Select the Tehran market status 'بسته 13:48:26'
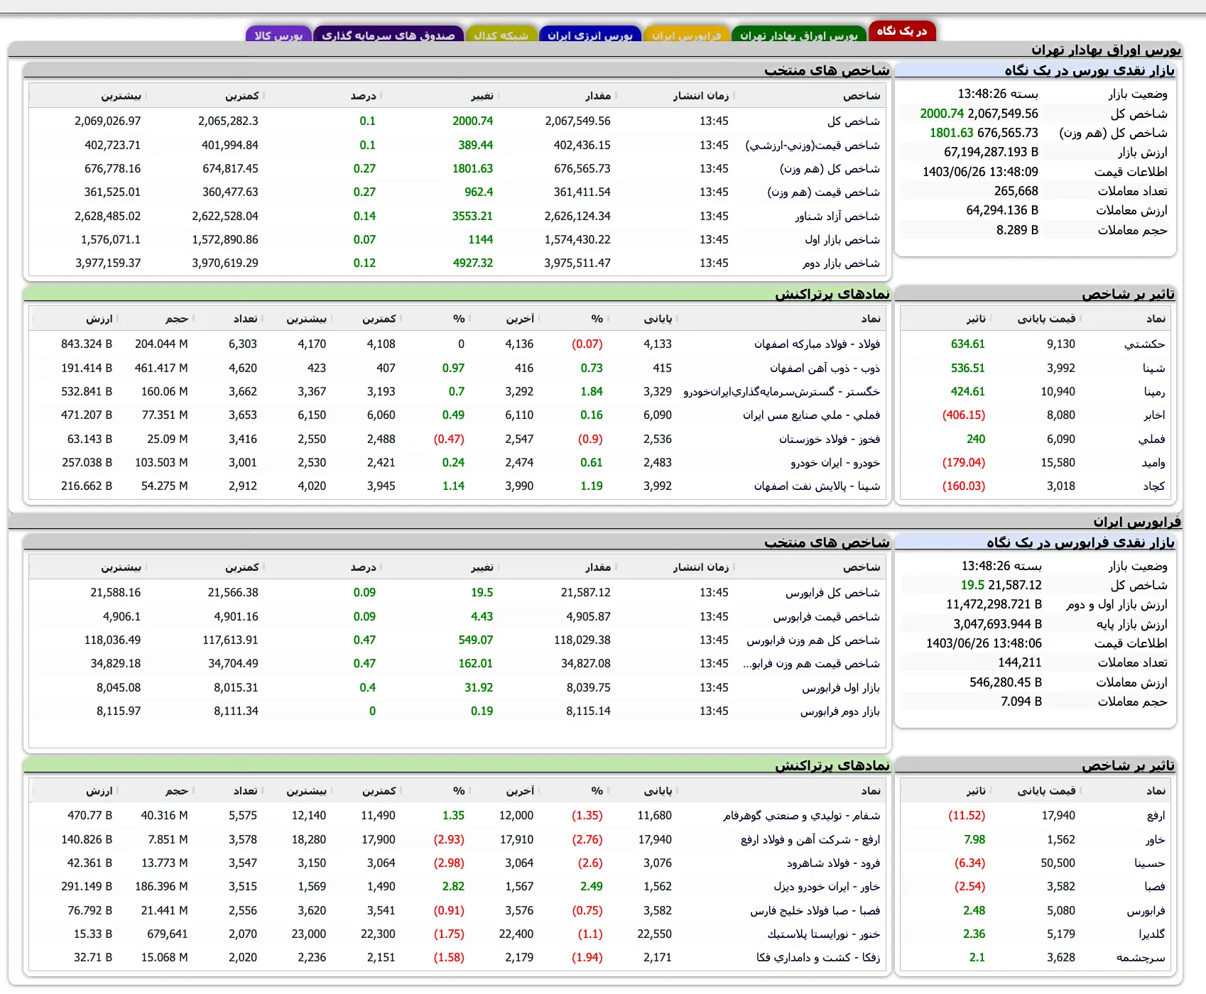This screenshot has width=1206, height=994. point(998,94)
